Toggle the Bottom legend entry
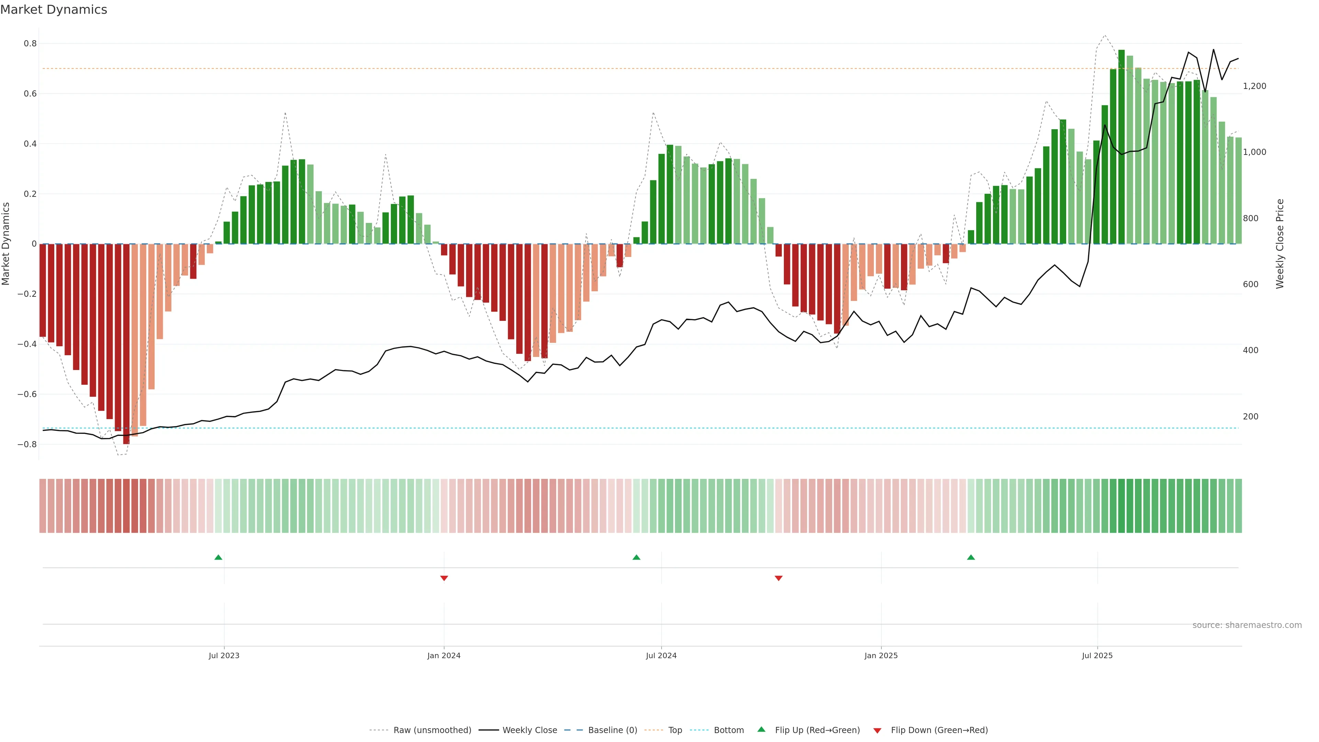Viewport: 1319px width, 742px height. point(728,730)
